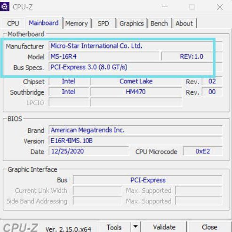The height and width of the screenshot is (232, 232).
Task: Click the CPU Microcode value 0xE2
Action: 203,151
